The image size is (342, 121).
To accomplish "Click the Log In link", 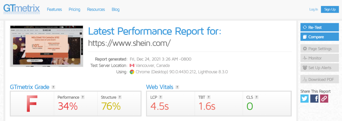I will point(313,10).
